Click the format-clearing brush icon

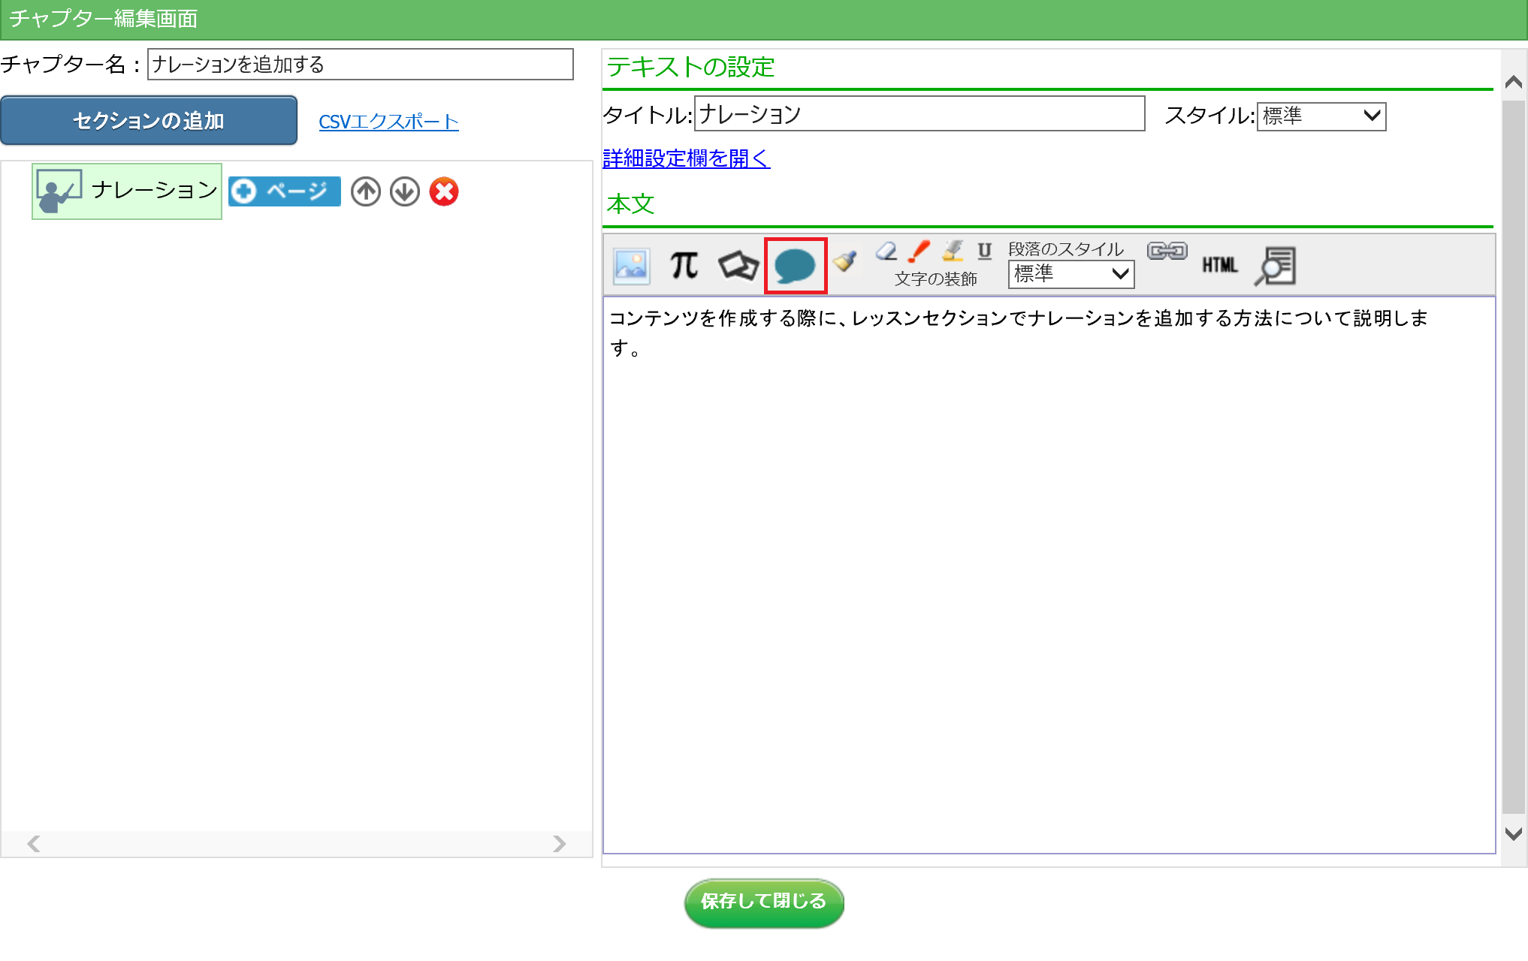tap(846, 261)
